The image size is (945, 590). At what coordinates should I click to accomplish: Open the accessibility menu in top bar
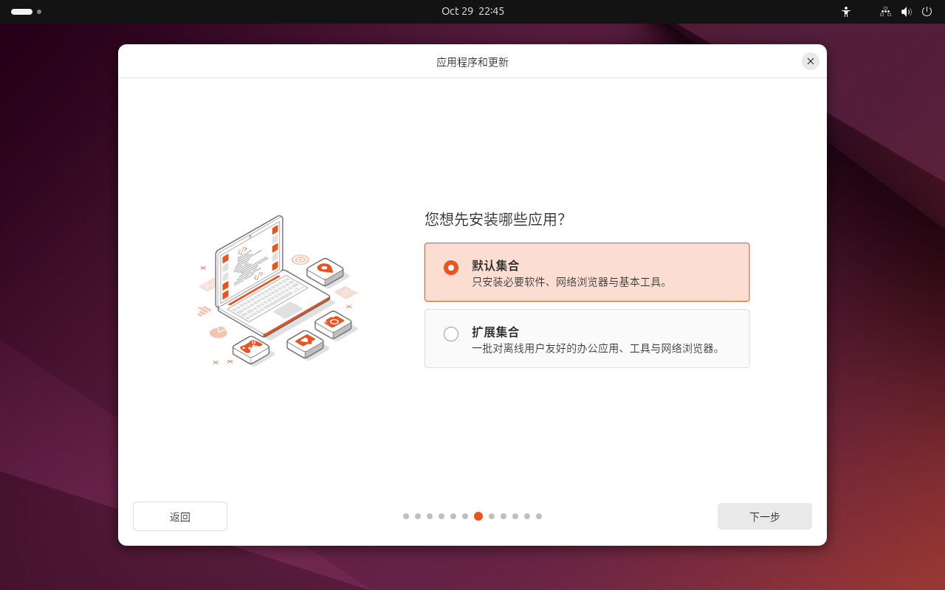coord(846,12)
